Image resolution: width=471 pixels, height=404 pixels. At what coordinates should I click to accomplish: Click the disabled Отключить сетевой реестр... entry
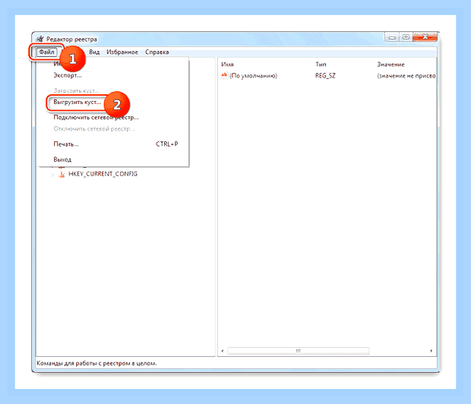93,129
